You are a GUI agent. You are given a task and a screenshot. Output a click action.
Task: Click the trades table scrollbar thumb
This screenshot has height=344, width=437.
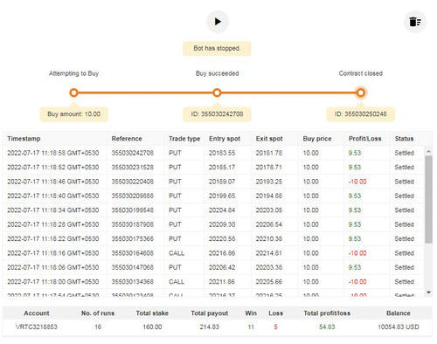pos(428,199)
